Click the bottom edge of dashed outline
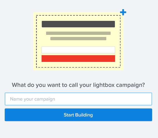Image resolution: width=158 pixels, height=138 pixels. (78, 67)
